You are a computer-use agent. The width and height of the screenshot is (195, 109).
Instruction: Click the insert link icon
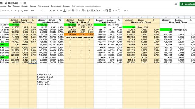(103, 11)
